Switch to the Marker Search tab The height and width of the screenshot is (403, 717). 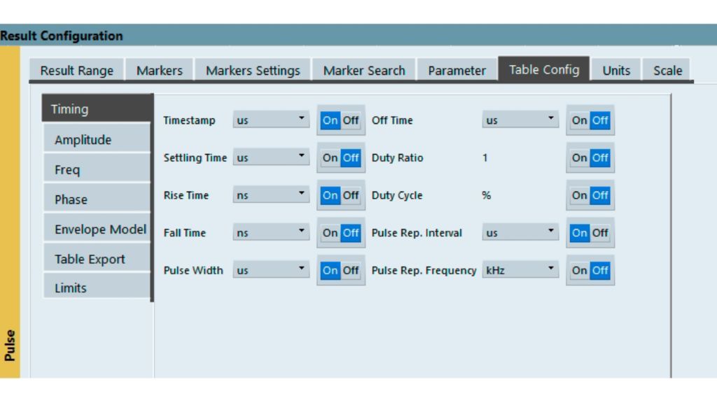(x=363, y=70)
